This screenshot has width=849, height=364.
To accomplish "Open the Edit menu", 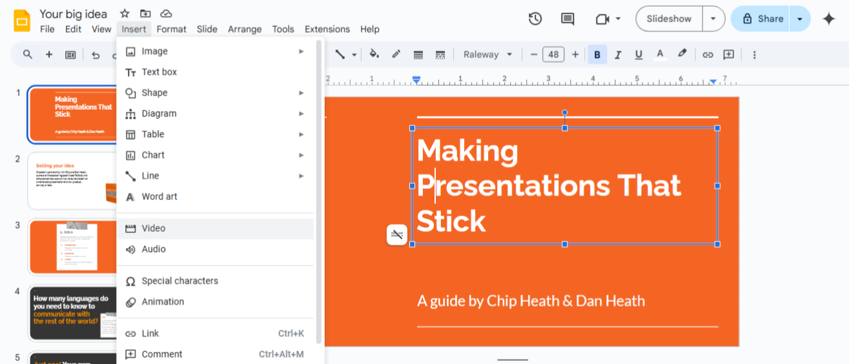I will [x=73, y=29].
